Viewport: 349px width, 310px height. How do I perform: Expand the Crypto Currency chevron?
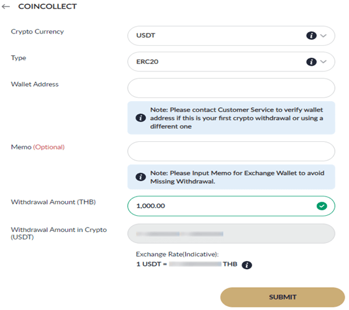click(x=324, y=35)
